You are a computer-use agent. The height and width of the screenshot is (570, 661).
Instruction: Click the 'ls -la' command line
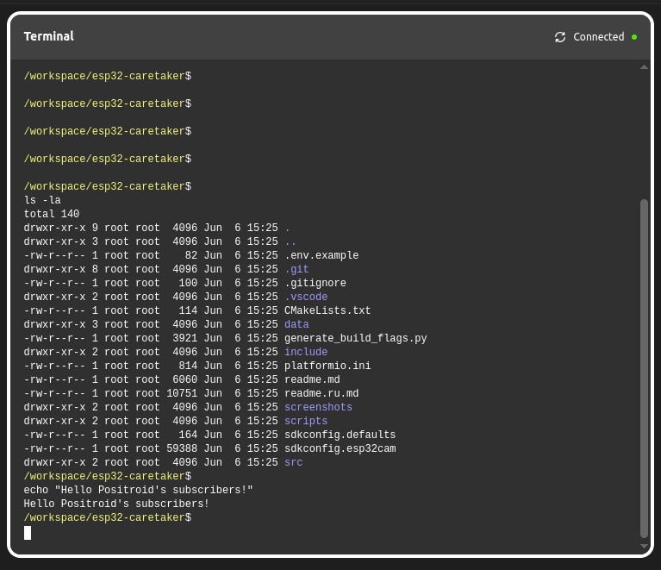[42, 200]
